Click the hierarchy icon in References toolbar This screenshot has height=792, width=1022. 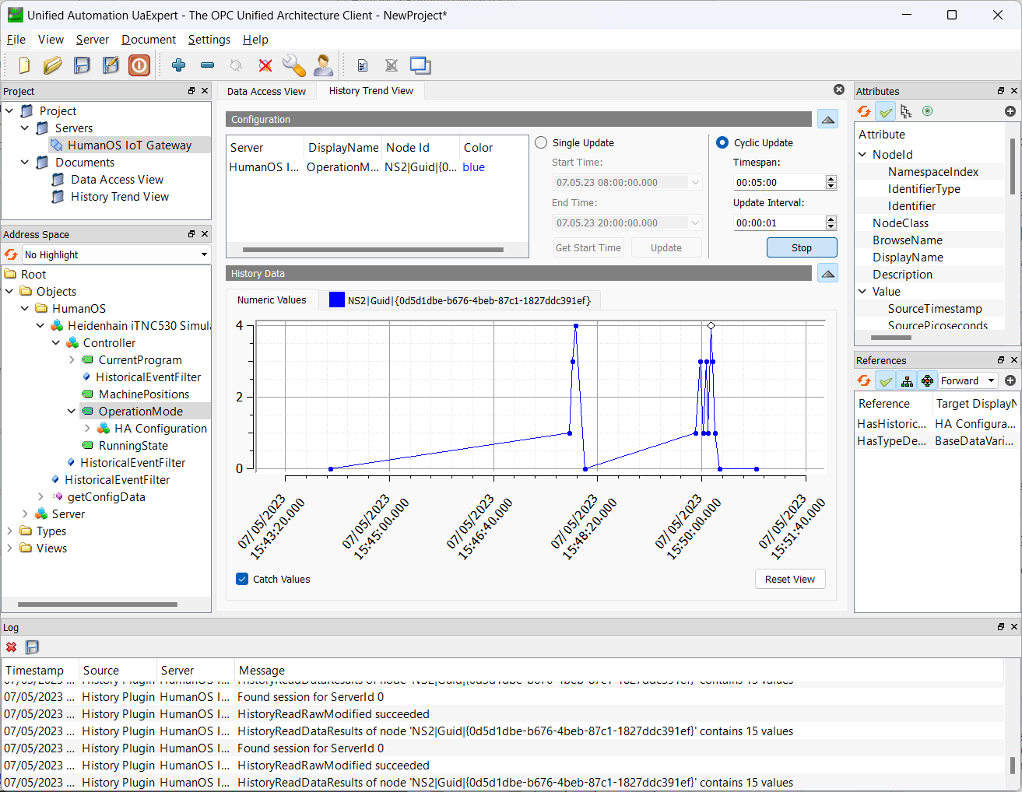[x=907, y=380]
